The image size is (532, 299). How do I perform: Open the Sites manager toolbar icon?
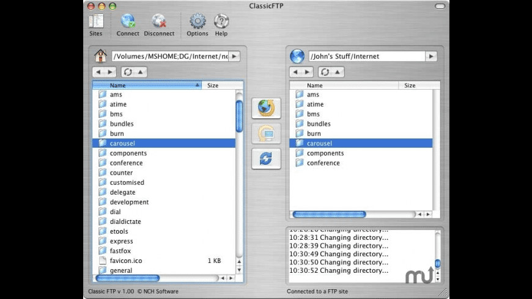(96, 25)
